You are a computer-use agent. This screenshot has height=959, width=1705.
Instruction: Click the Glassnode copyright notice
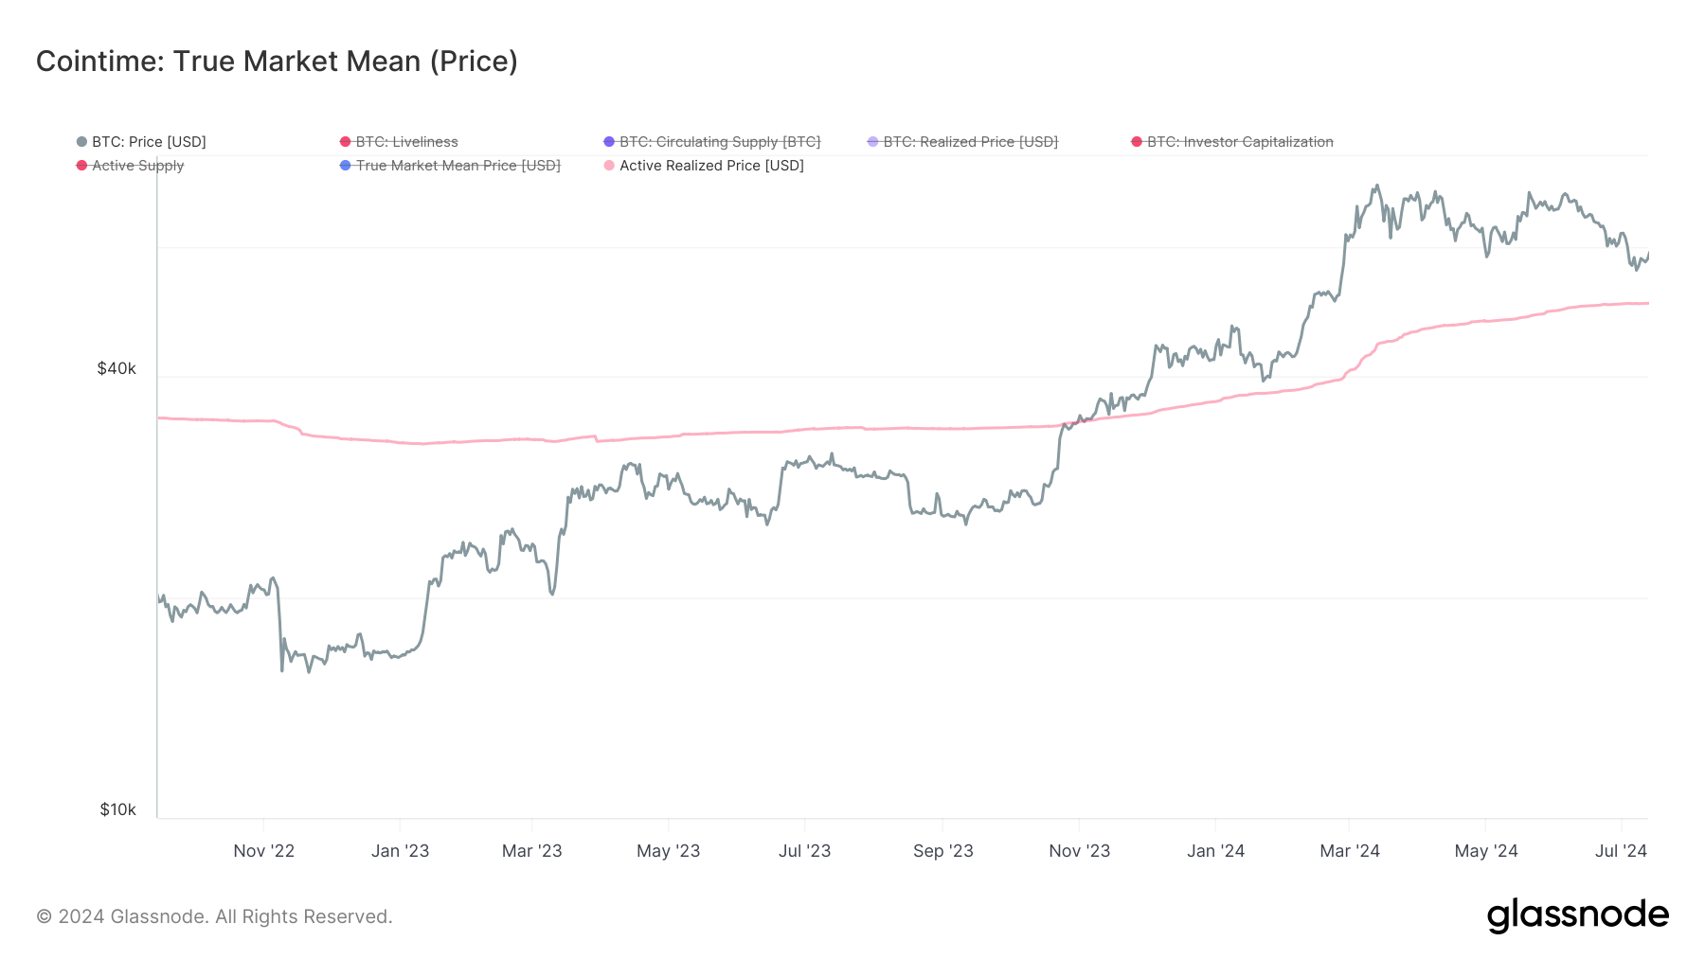coord(214,916)
